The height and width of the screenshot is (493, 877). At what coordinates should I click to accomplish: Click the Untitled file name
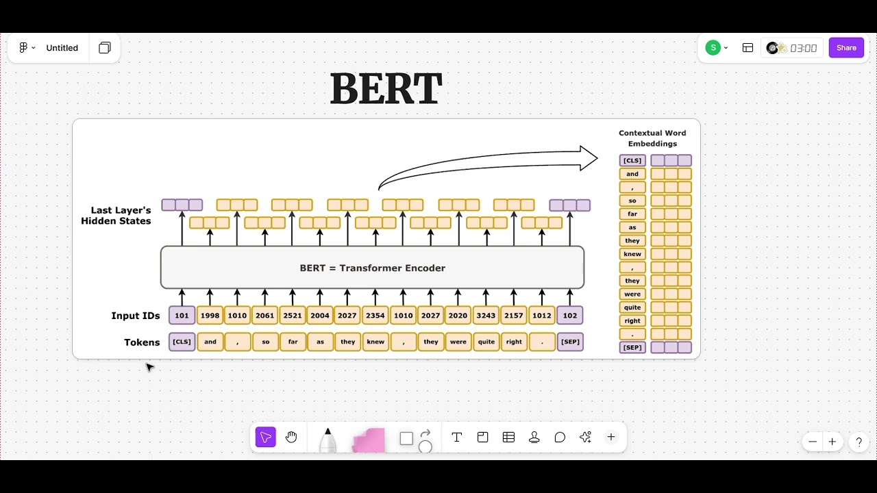[x=62, y=48]
